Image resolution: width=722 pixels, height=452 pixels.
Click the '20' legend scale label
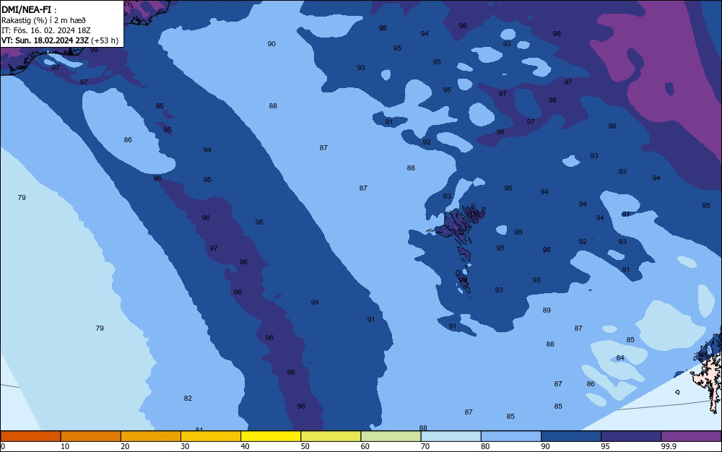(x=125, y=446)
